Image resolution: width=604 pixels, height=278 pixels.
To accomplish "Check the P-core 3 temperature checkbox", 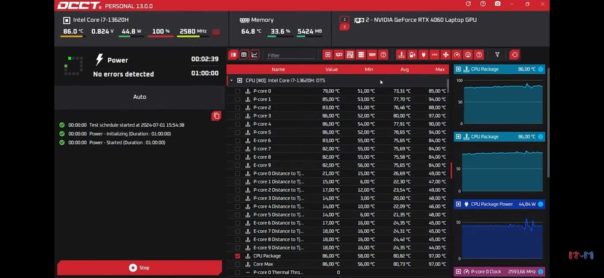I will coord(237,116).
